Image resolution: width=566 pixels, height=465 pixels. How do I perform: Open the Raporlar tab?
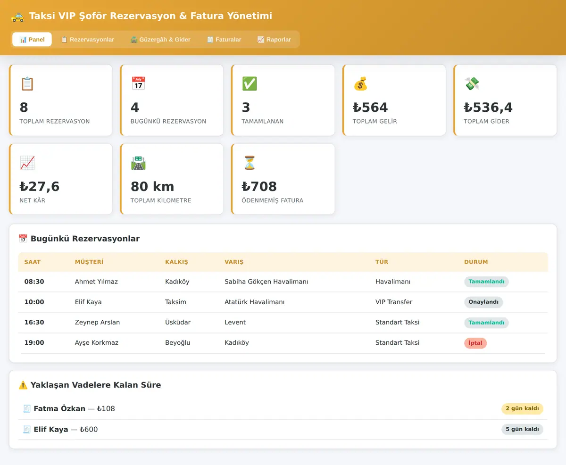tap(274, 39)
